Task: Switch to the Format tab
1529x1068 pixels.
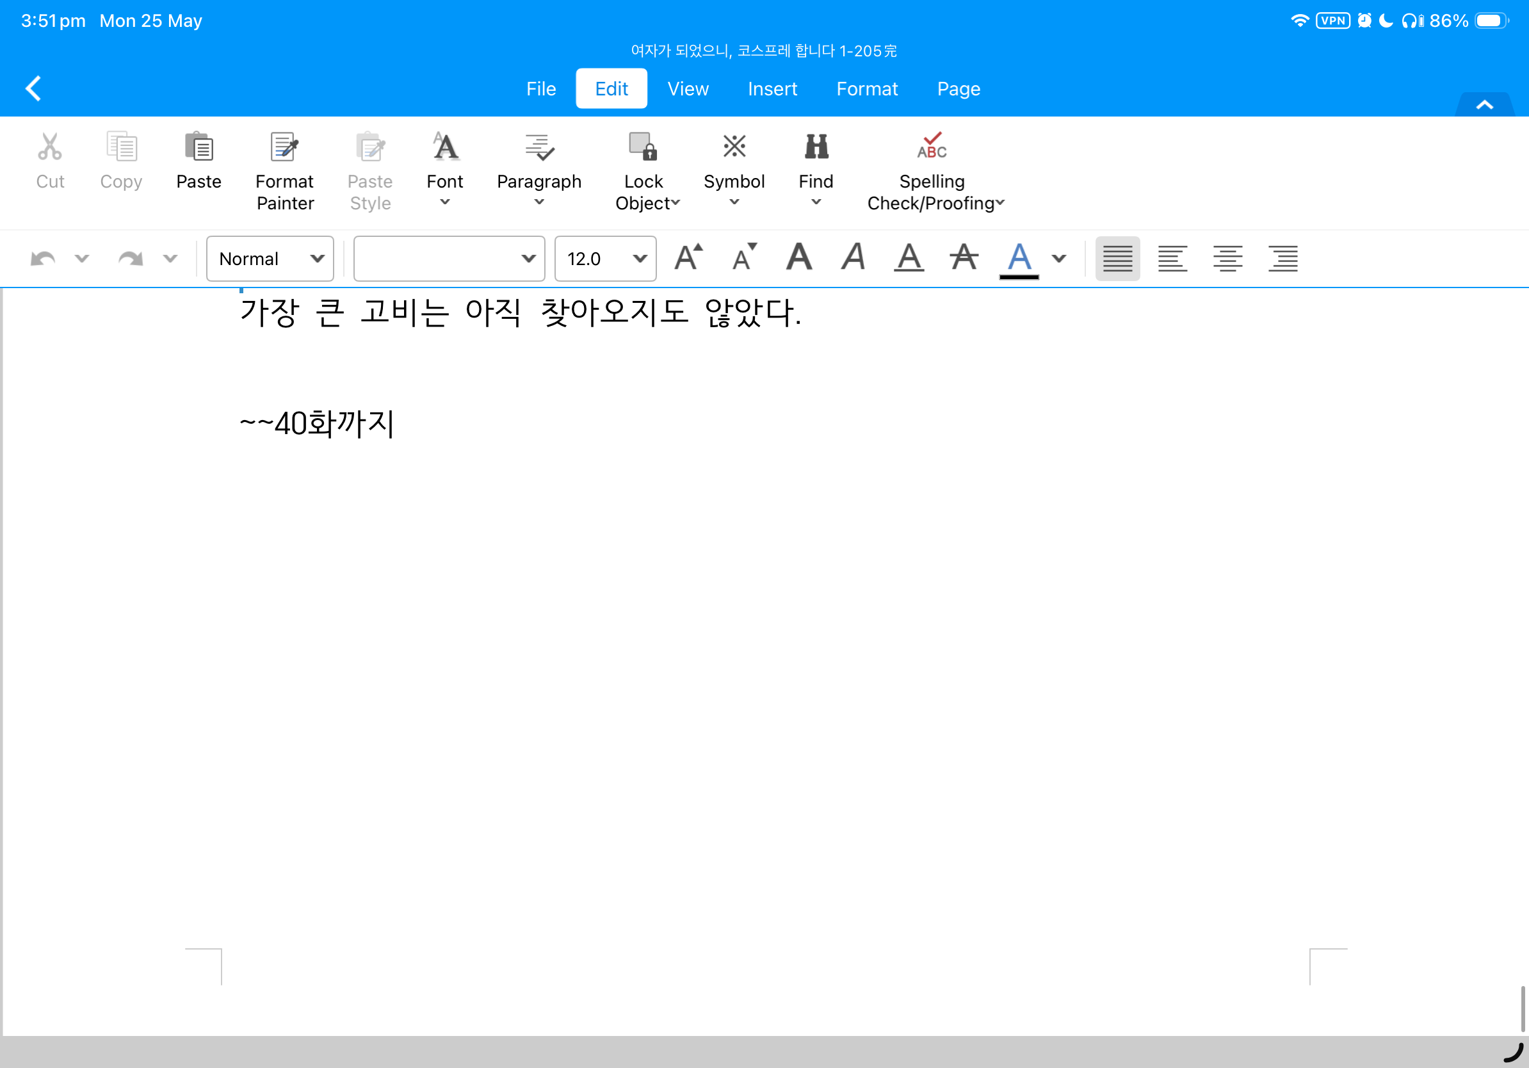Action: [x=867, y=88]
